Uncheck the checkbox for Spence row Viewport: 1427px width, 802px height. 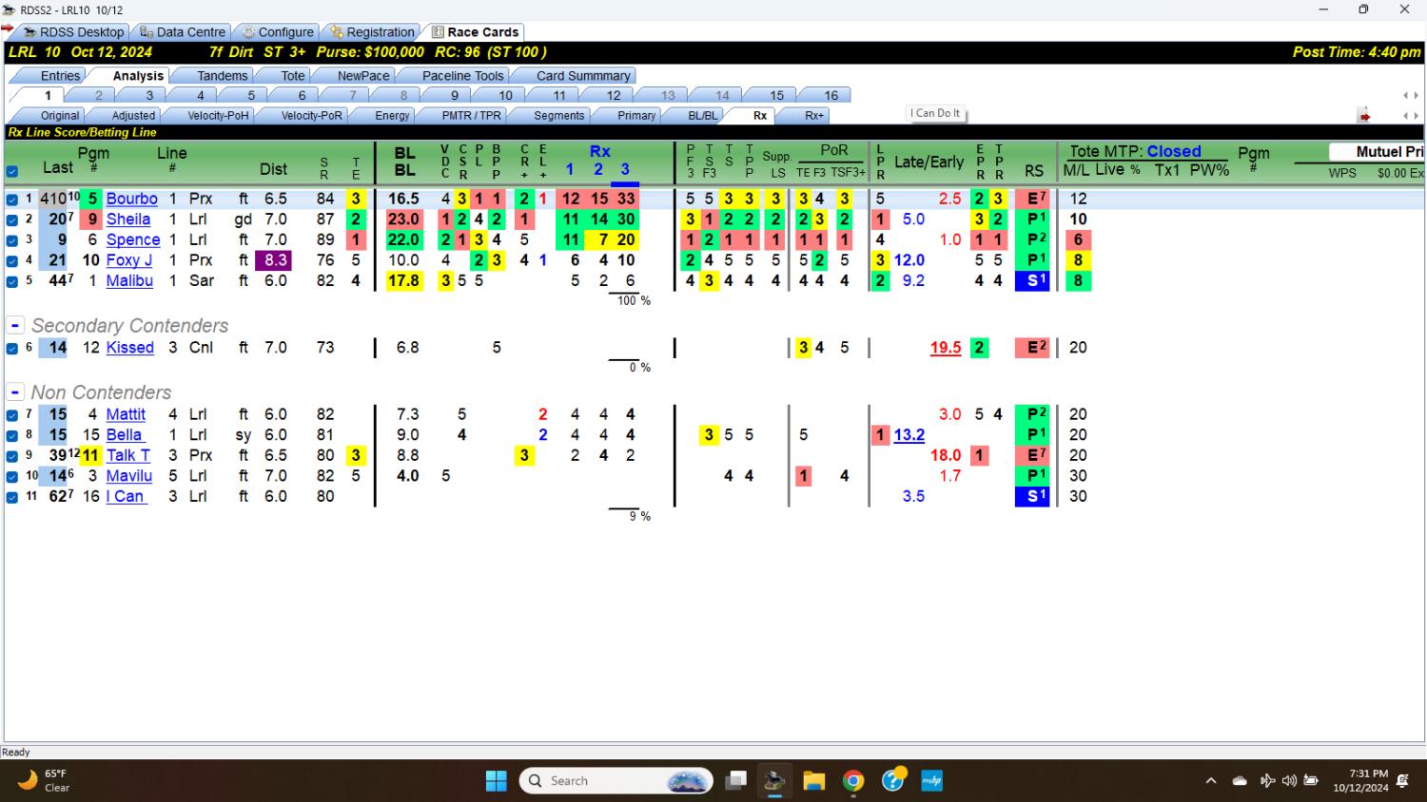tap(12, 240)
